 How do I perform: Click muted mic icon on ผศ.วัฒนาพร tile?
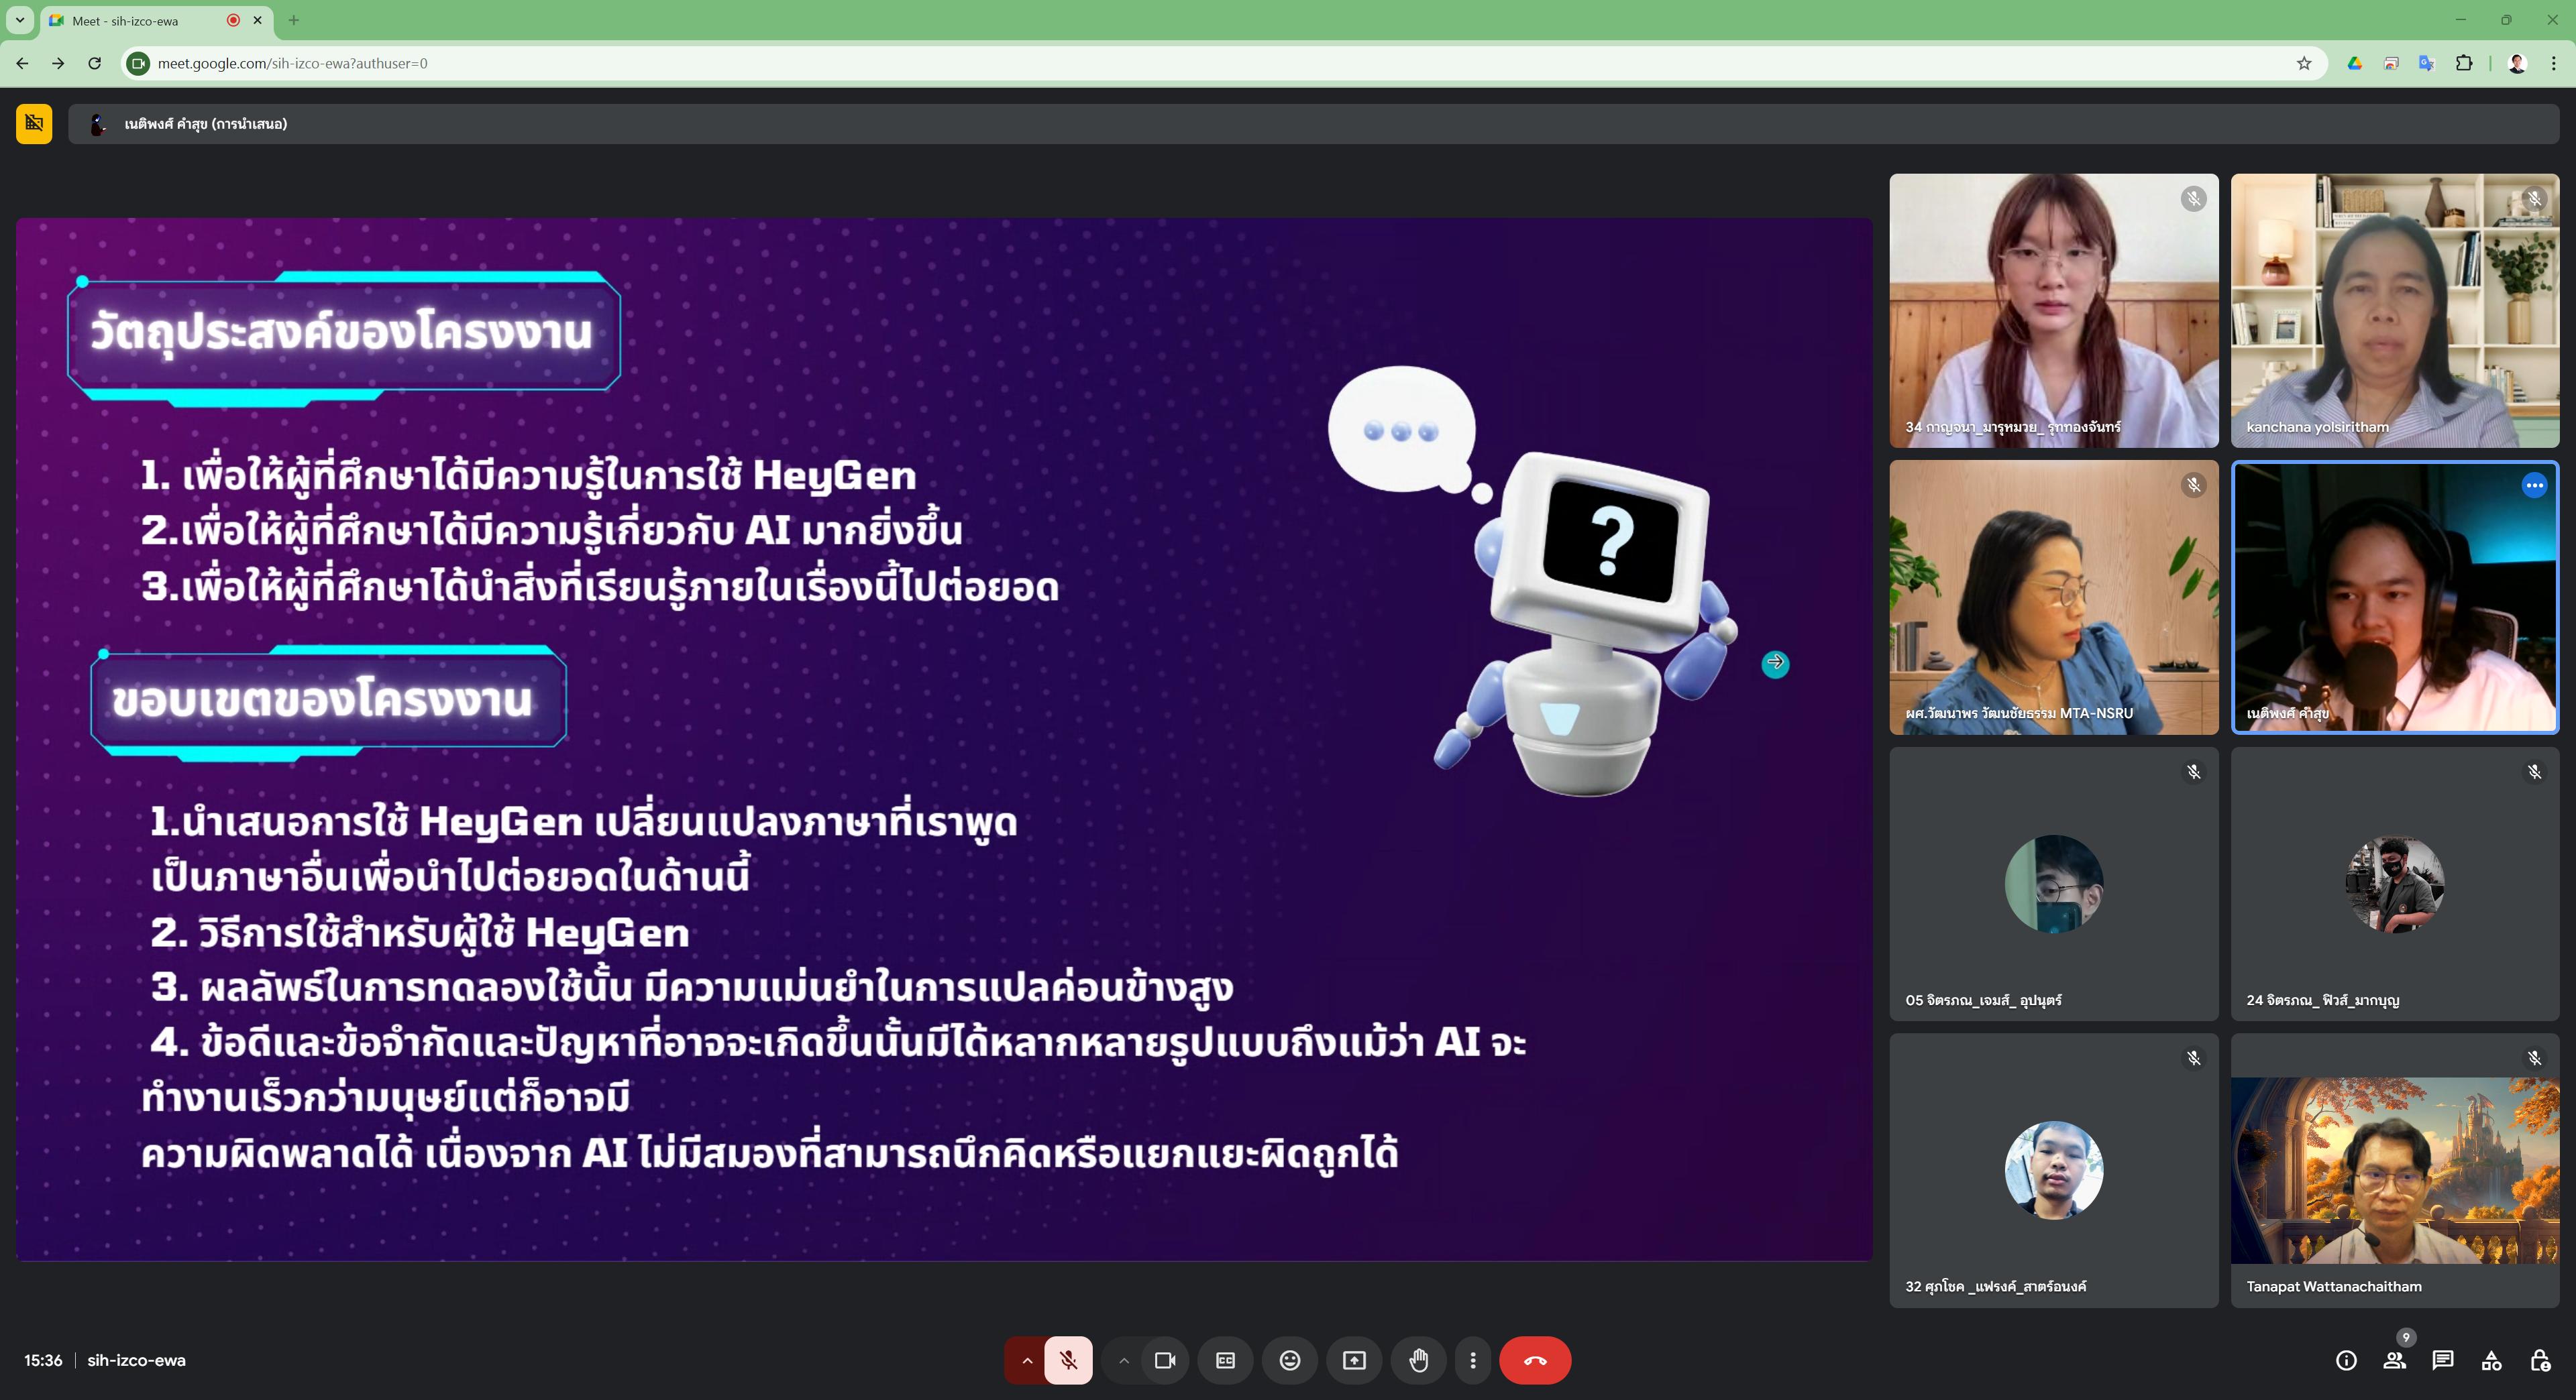point(2193,485)
